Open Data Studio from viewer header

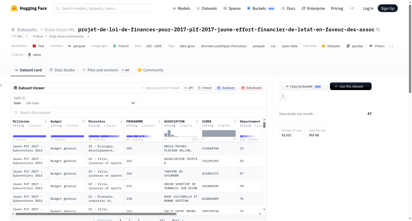[251, 88]
